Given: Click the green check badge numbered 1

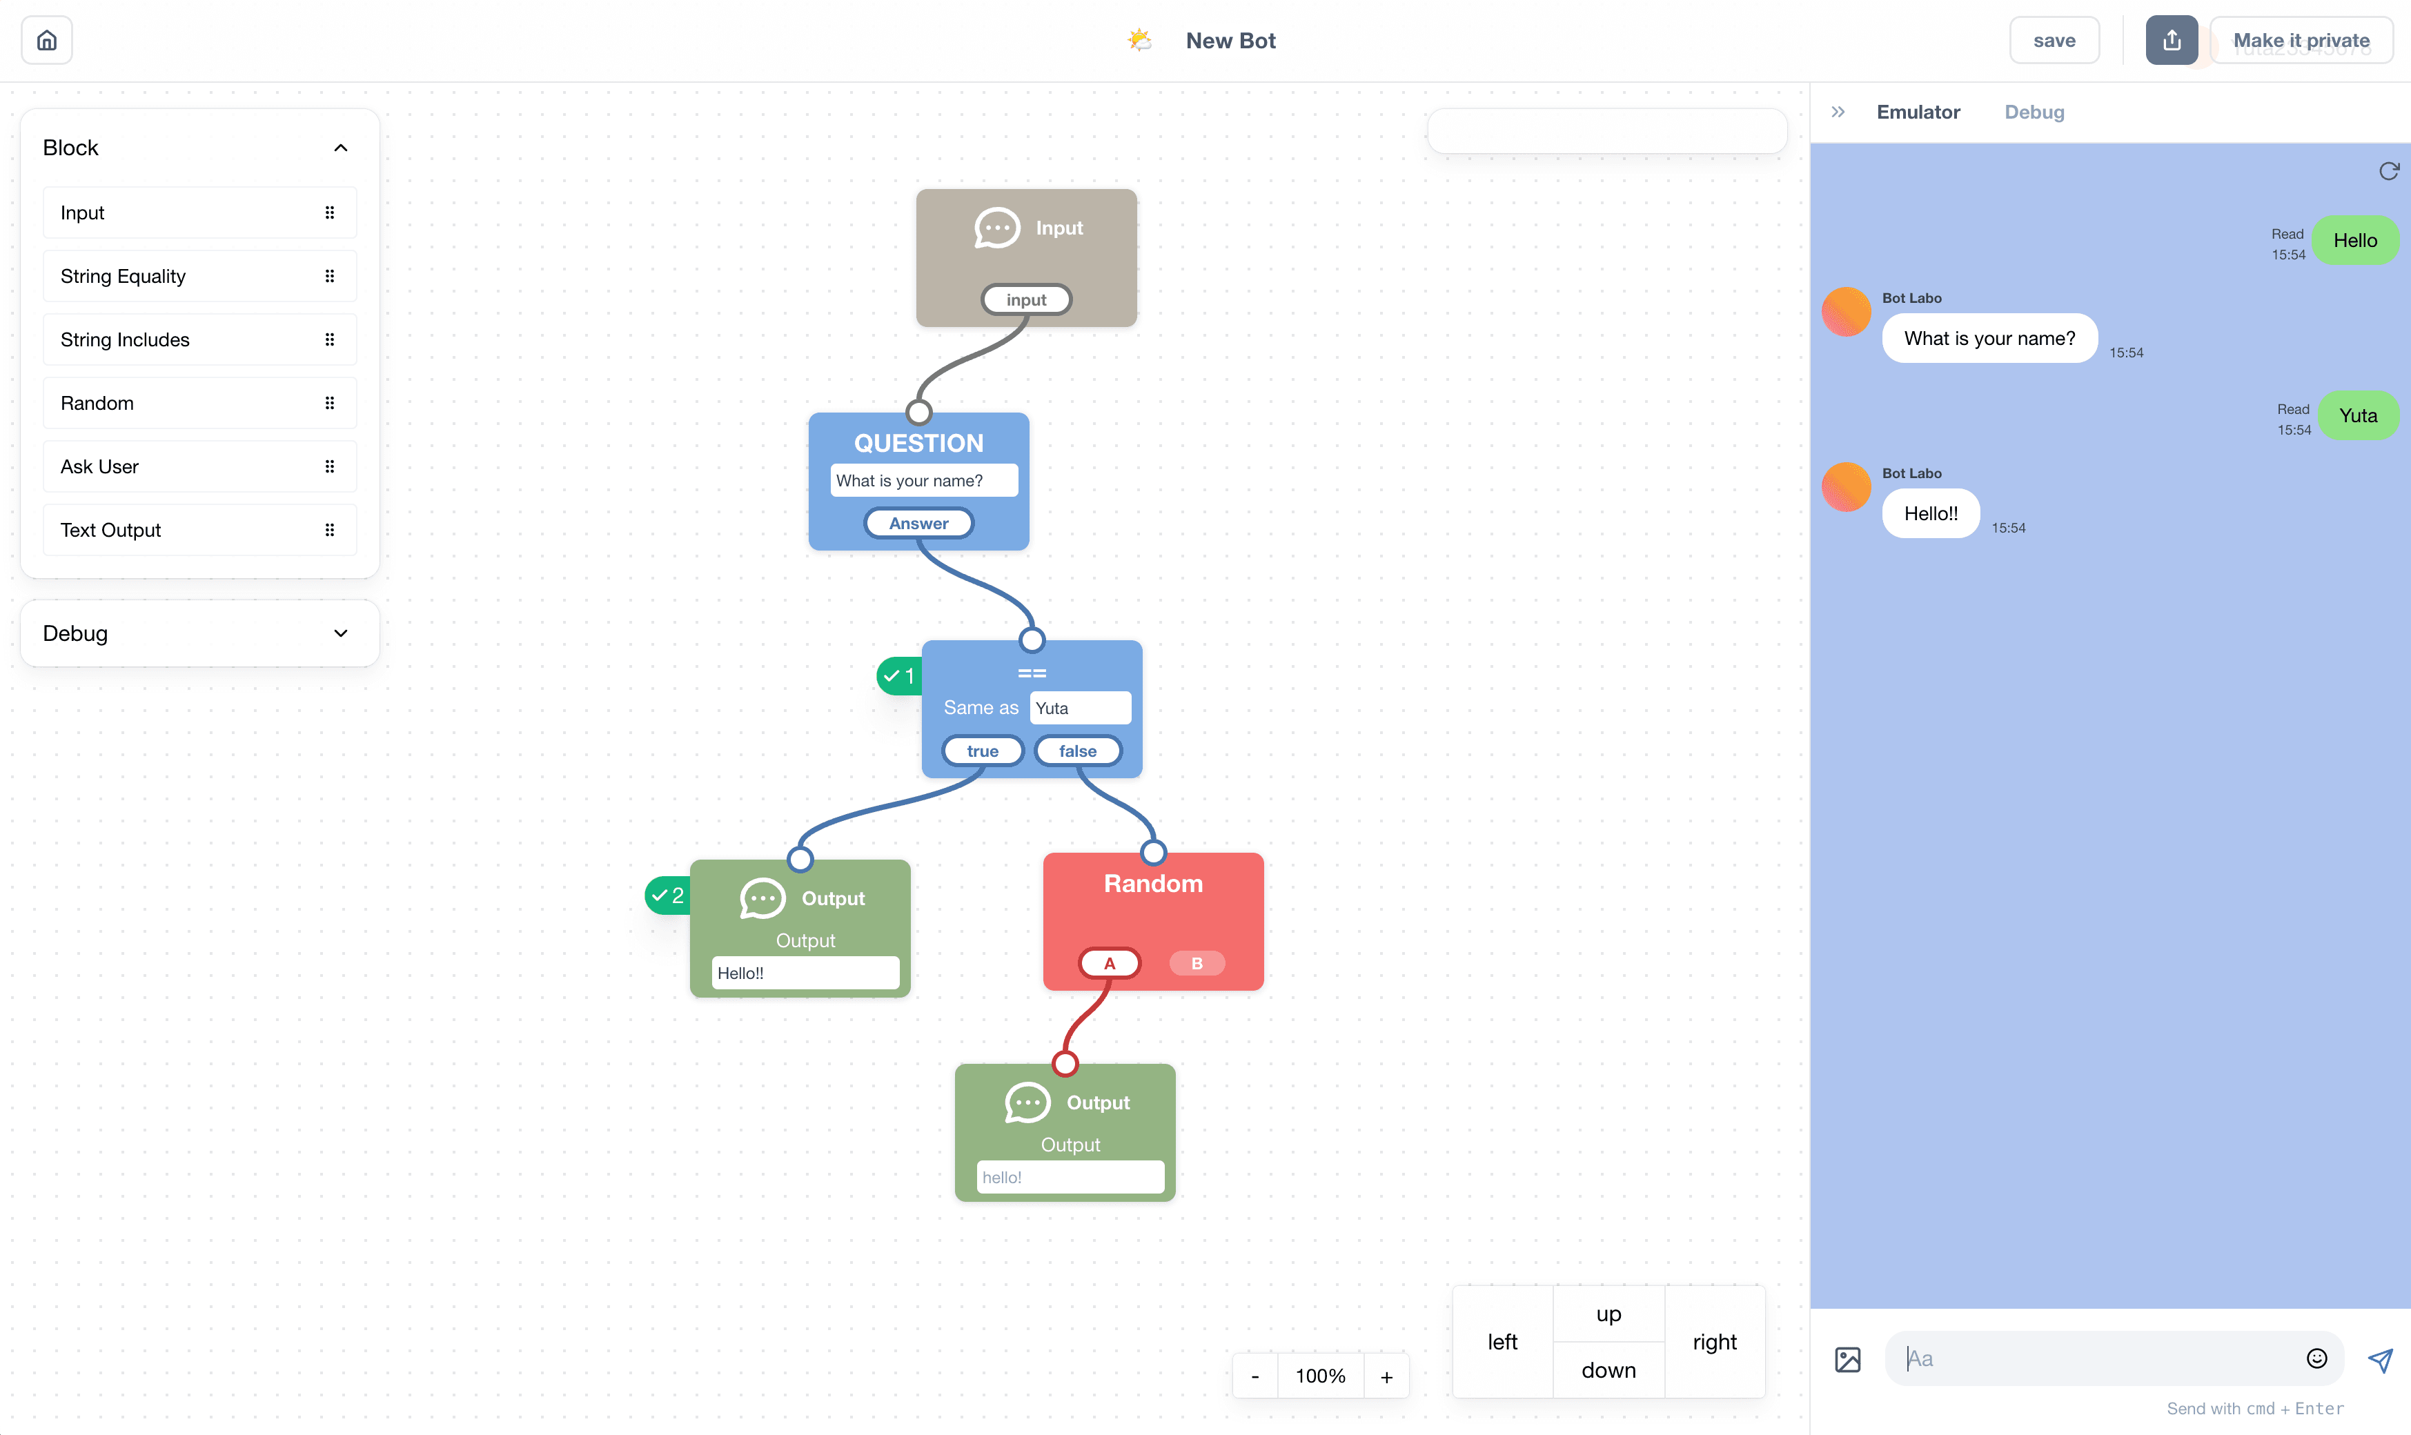Looking at the screenshot, I should coord(898,676).
